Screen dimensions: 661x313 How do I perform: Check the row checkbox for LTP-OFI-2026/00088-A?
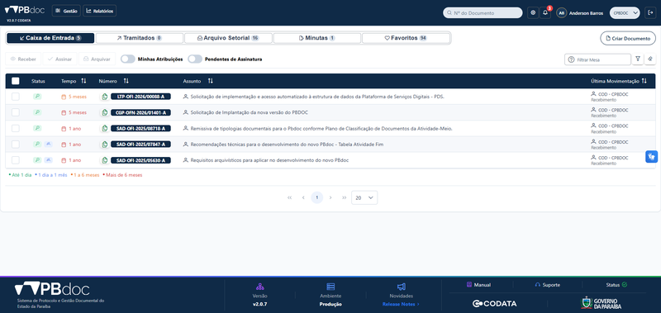click(x=16, y=97)
